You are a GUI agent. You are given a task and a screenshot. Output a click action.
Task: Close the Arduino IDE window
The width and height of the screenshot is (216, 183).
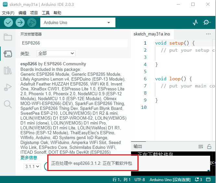coord(208,4)
